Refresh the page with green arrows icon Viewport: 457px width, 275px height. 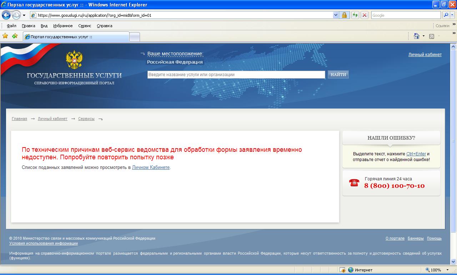(x=355, y=15)
